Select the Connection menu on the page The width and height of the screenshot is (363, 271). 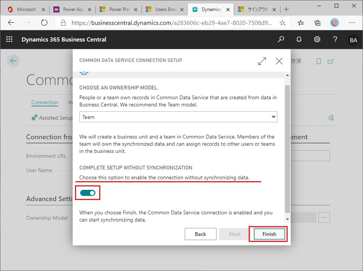45,102
